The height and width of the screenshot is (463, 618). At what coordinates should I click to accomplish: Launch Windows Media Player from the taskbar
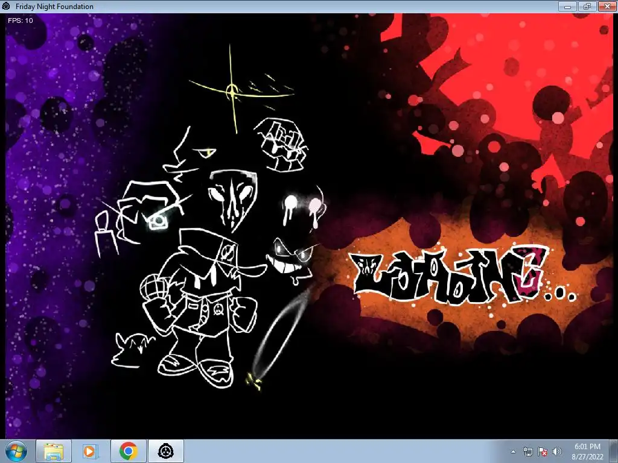click(90, 451)
